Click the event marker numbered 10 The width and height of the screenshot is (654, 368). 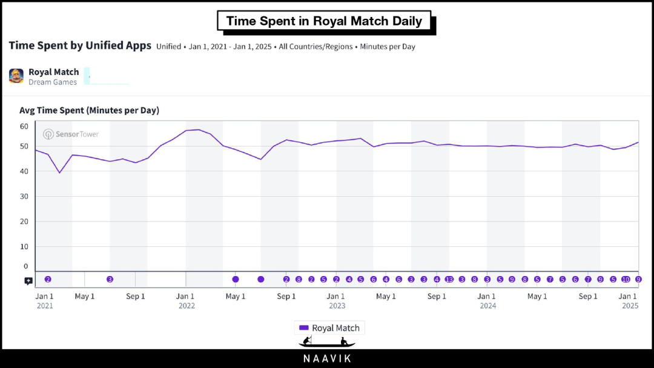[626, 280]
